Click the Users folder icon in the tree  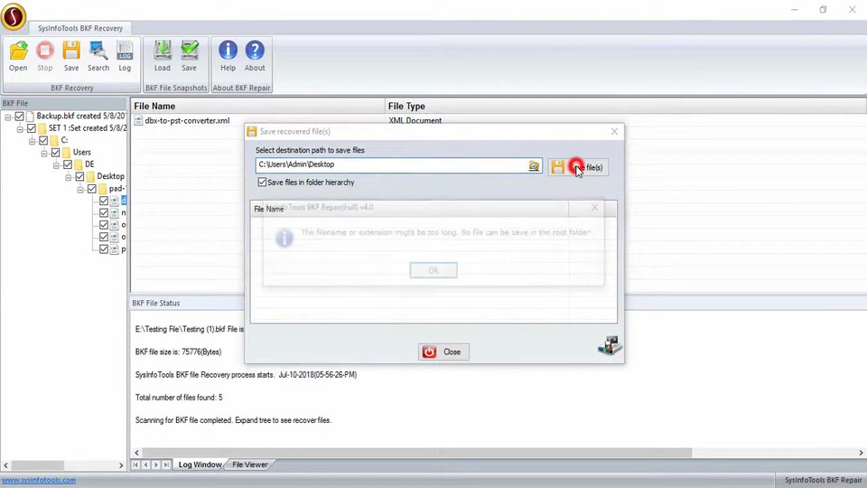66,152
